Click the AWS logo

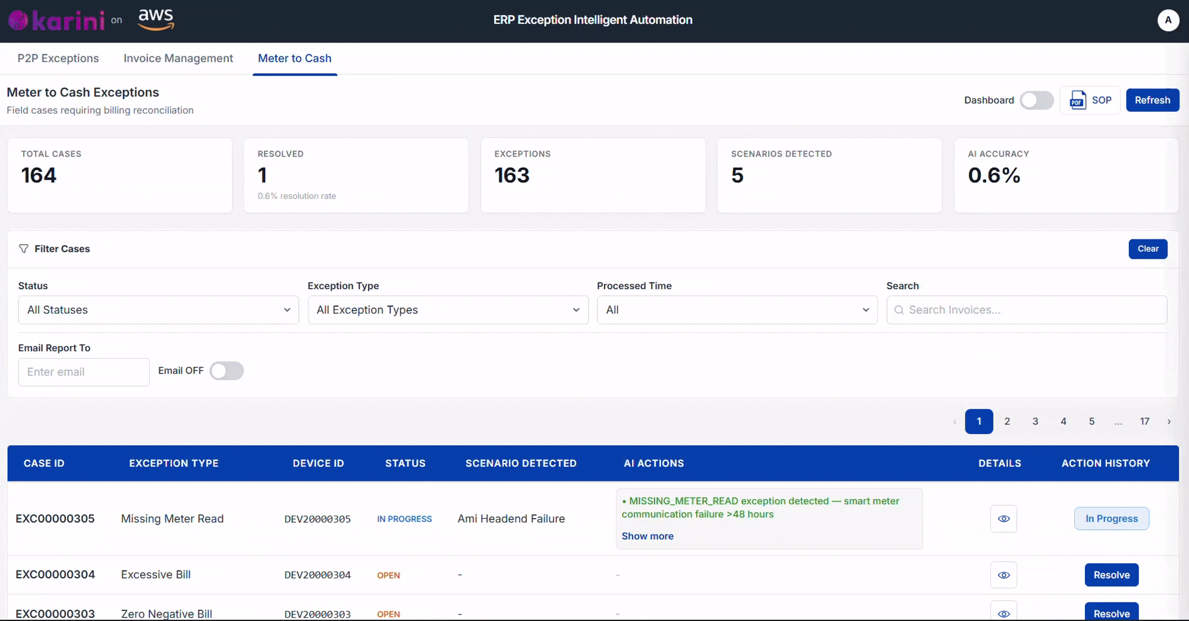156,19
